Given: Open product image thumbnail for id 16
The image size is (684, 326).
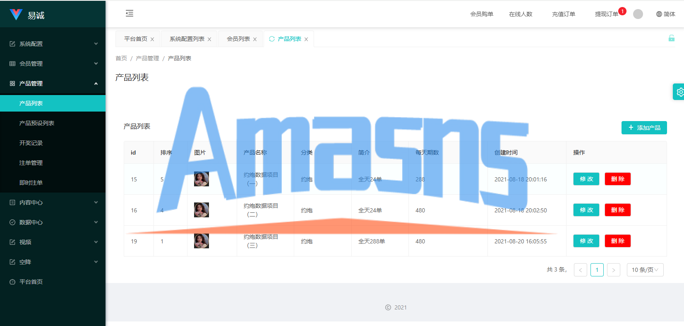Looking at the screenshot, I should pos(202,210).
